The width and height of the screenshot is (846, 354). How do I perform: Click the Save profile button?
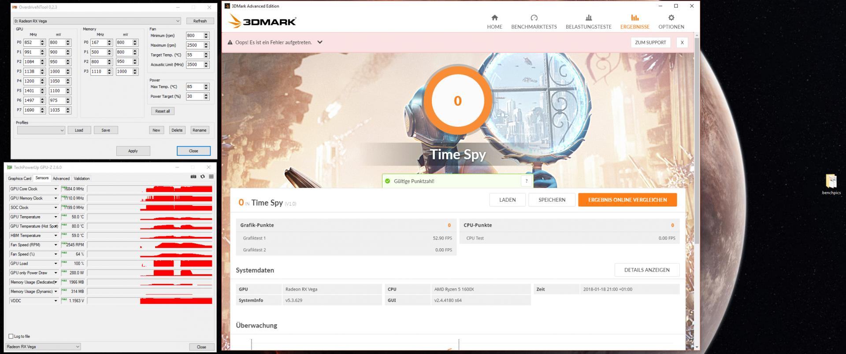point(106,130)
